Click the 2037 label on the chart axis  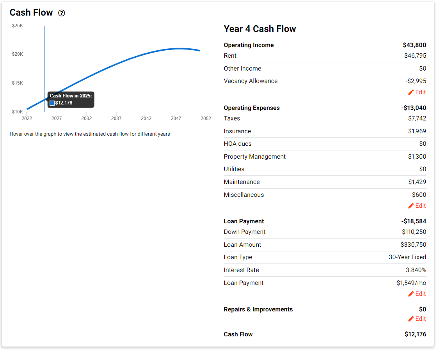(x=116, y=118)
